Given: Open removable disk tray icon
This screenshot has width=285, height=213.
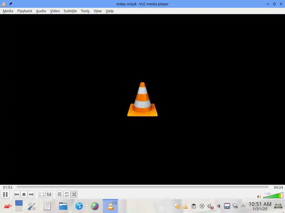Looking at the screenshot, I should click(227, 206).
